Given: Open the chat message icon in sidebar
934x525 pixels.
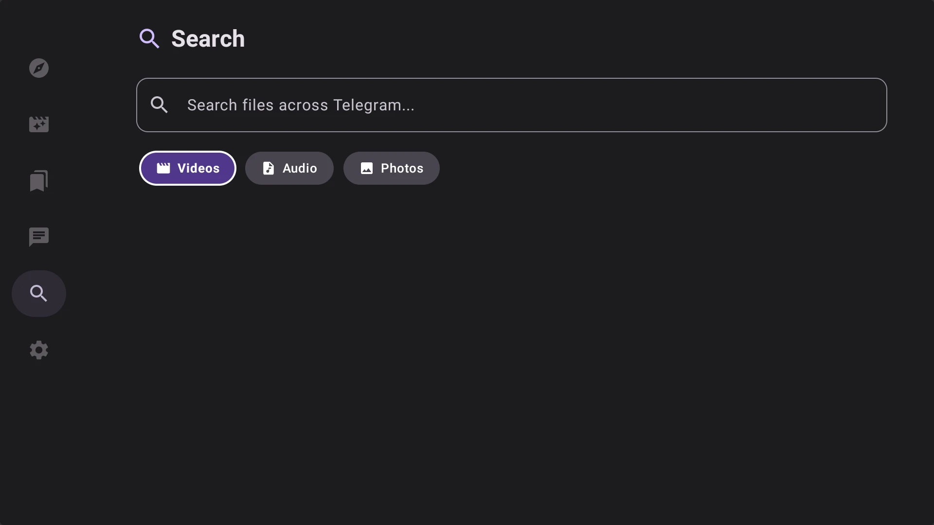Looking at the screenshot, I should [39, 237].
